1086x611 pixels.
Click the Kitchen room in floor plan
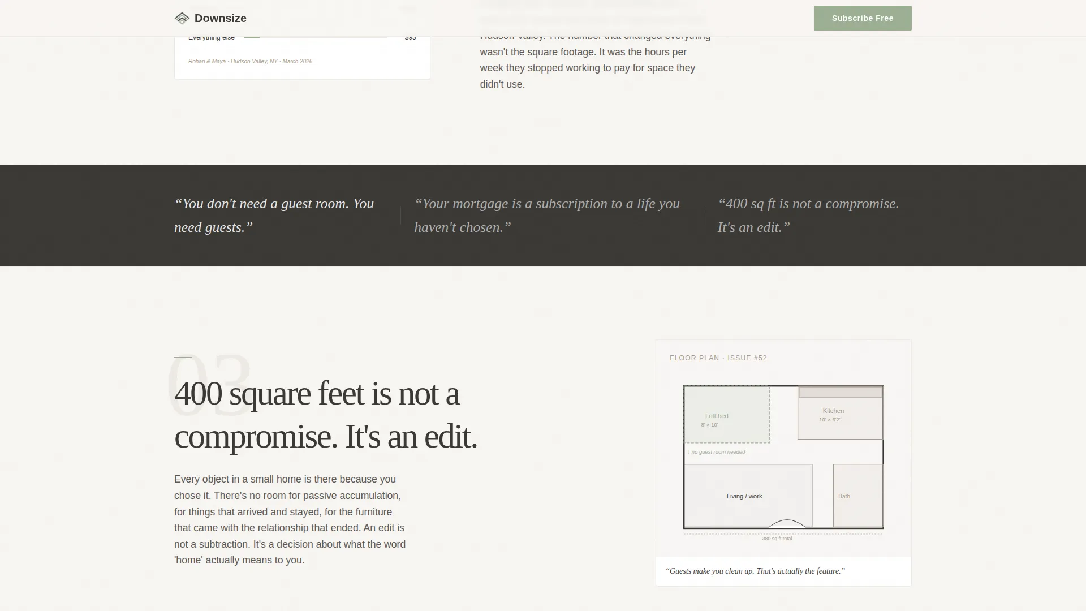(x=840, y=413)
